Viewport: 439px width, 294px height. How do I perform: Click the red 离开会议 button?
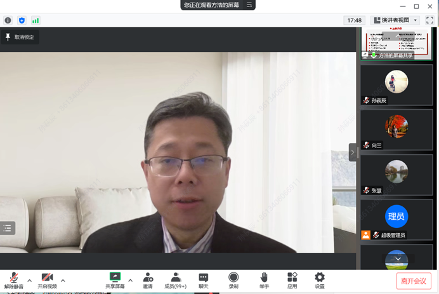pos(414,281)
